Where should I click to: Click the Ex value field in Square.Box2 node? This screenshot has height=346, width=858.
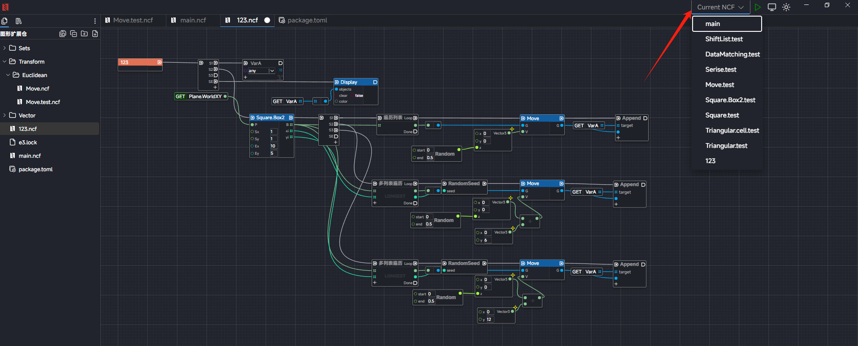click(x=273, y=146)
